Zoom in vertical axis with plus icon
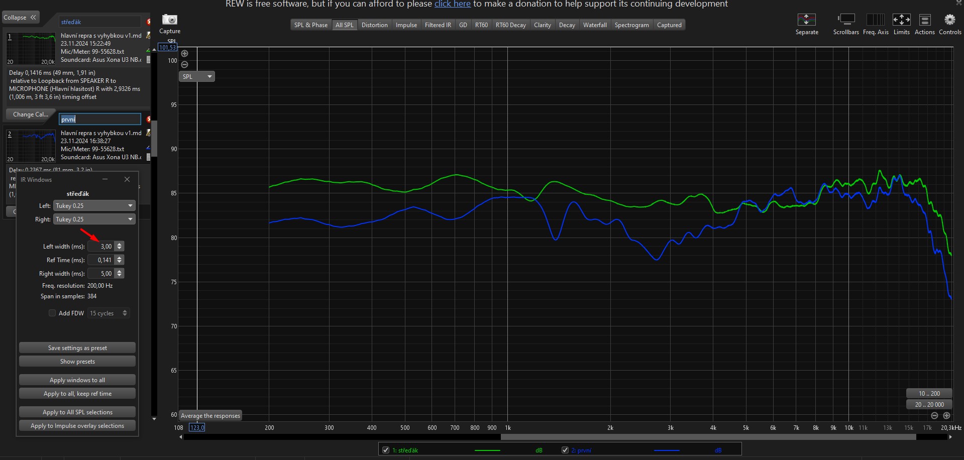 click(184, 54)
